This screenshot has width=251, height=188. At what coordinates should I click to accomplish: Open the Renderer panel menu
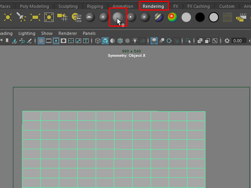(67, 34)
